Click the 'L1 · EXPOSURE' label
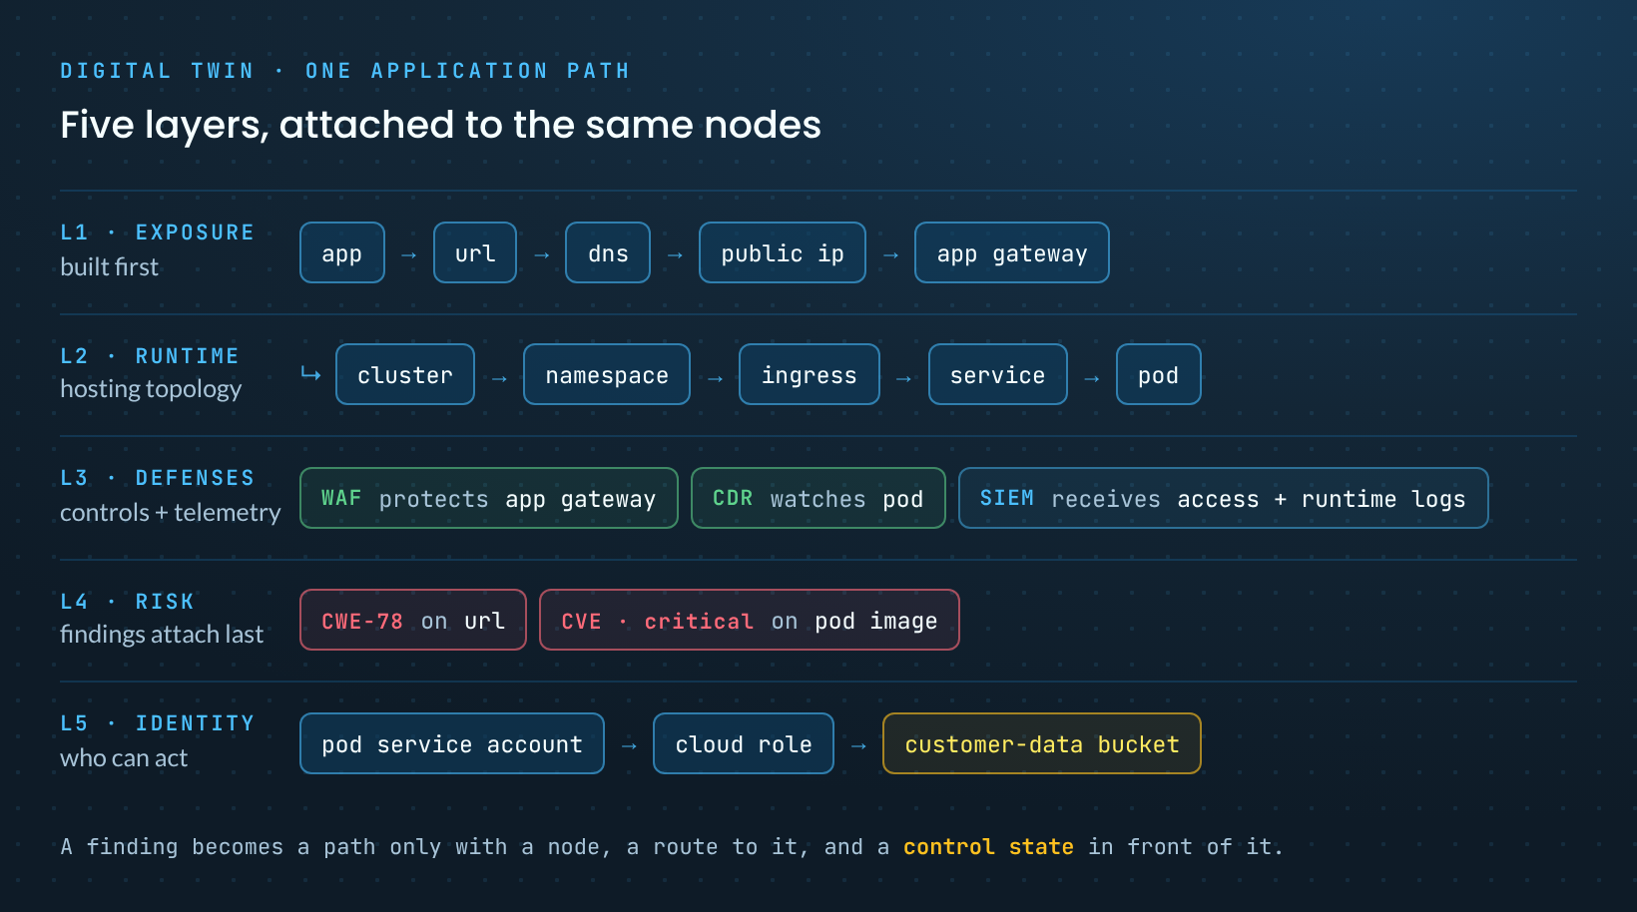1637x912 pixels. (158, 232)
